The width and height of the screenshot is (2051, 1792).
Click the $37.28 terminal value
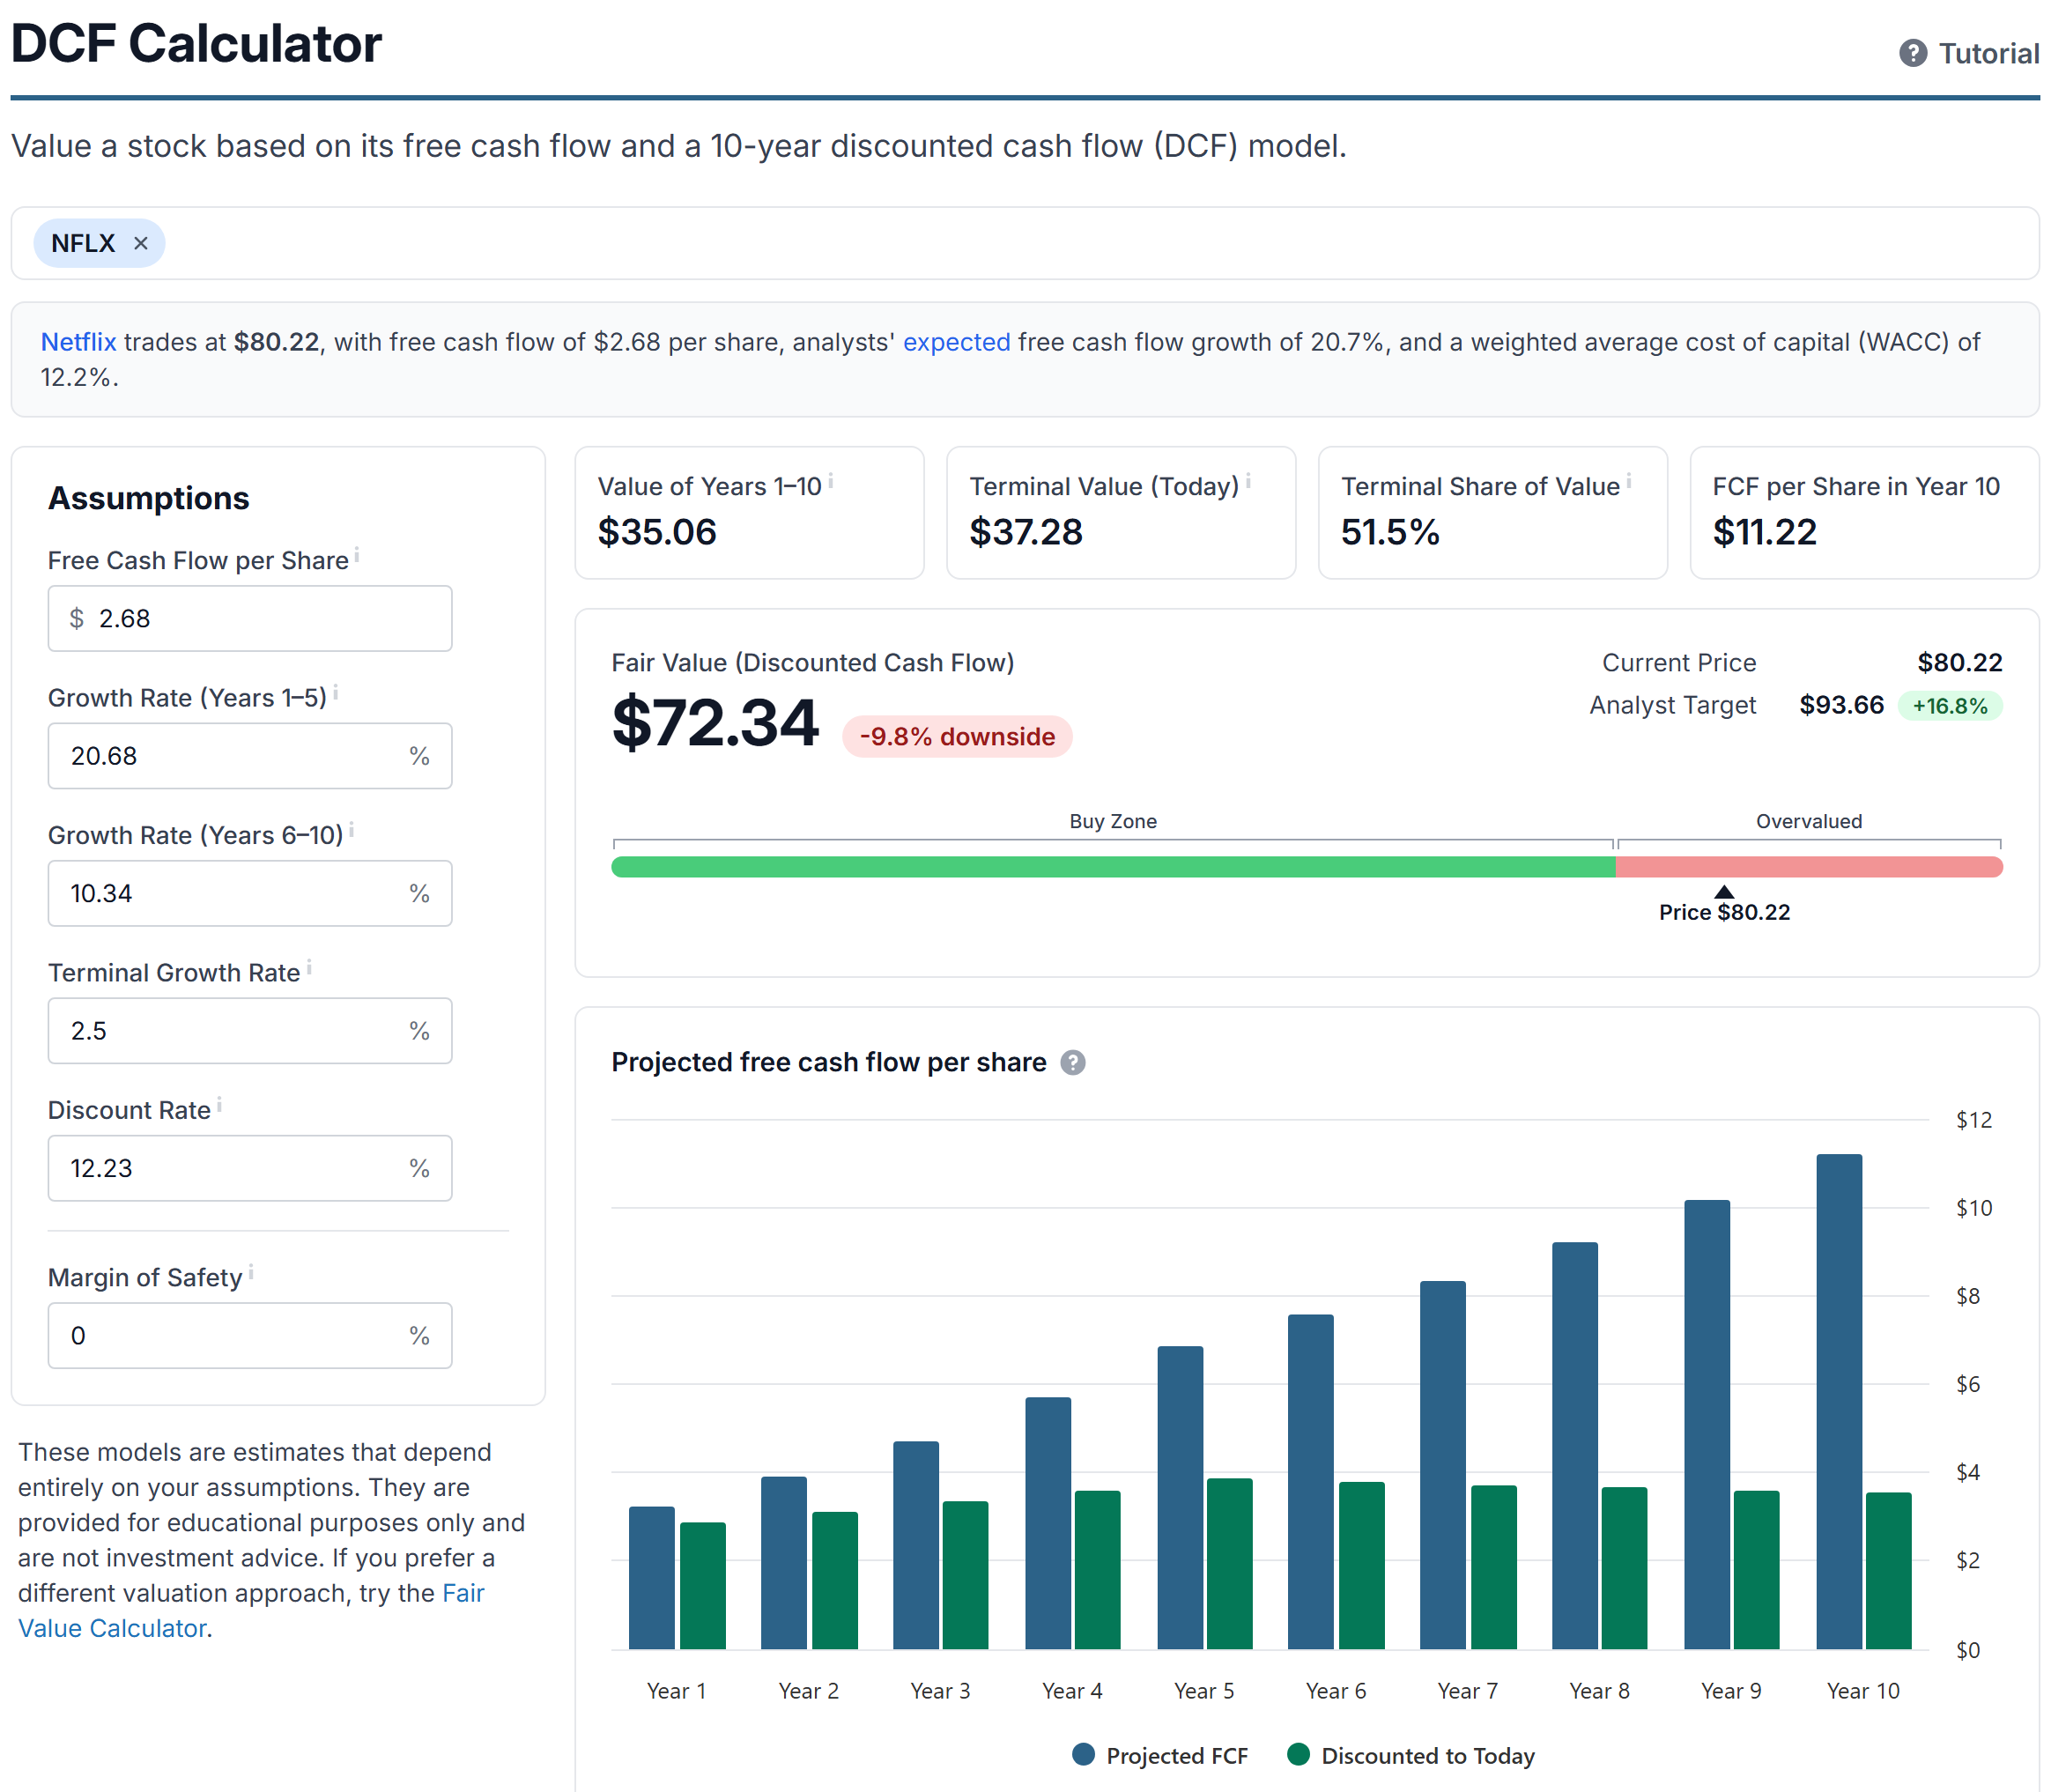click(1025, 532)
